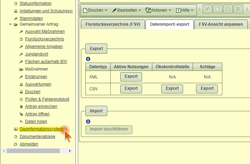Open the Bearbeiten dropdown menu
The height and width of the screenshot is (164, 250).
[127, 10]
